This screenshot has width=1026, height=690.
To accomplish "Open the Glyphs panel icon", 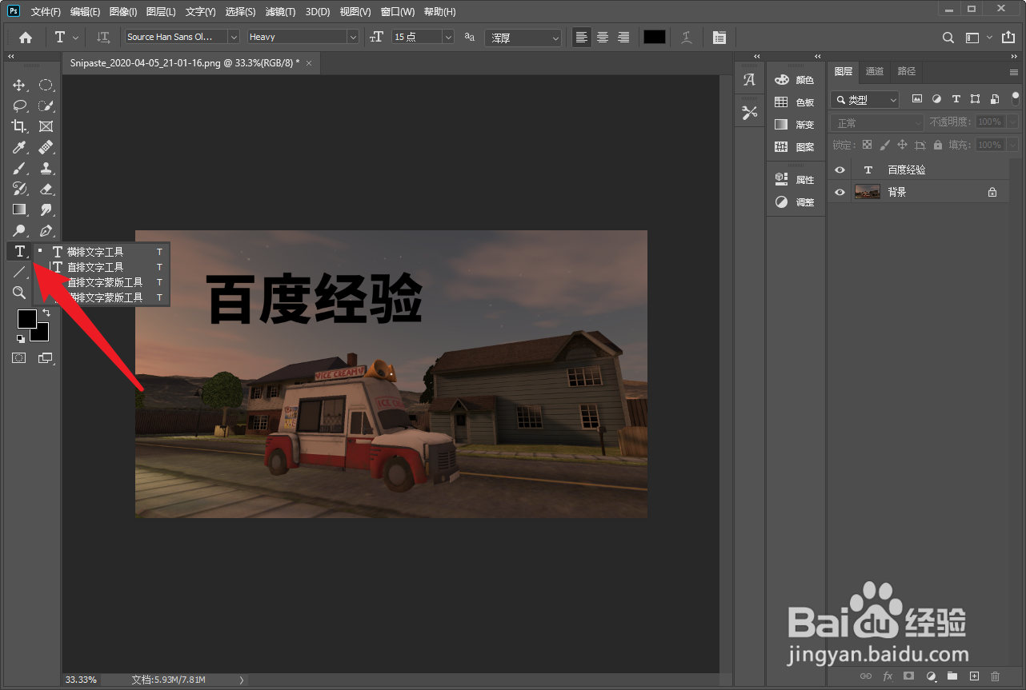I will [749, 80].
